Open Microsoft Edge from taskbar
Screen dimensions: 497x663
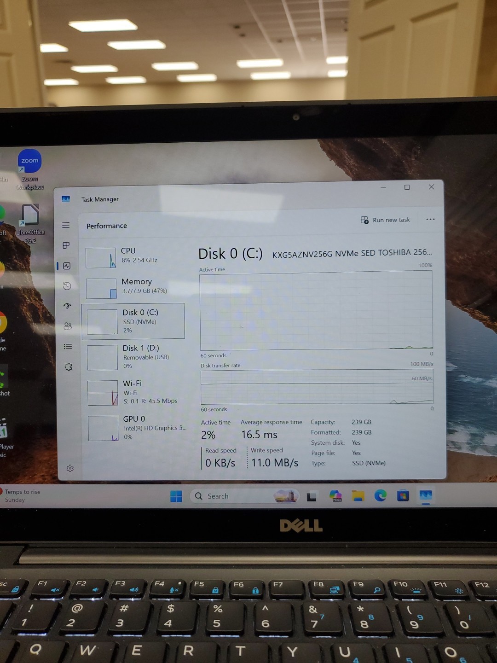pyautogui.click(x=381, y=495)
